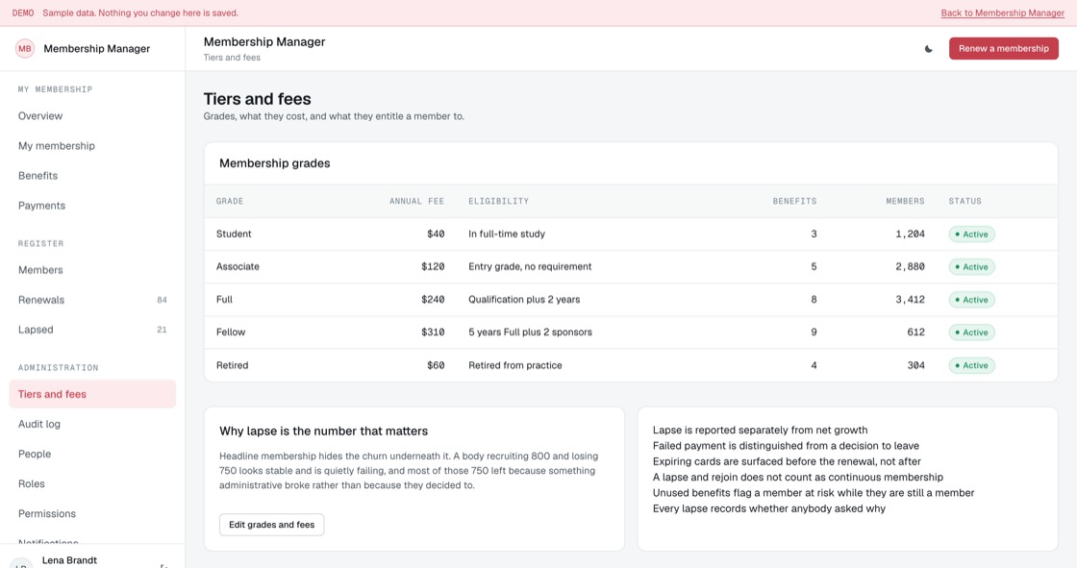The width and height of the screenshot is (1077, 568).
Task: Open the Members register page
Action: tap(92, 270)
